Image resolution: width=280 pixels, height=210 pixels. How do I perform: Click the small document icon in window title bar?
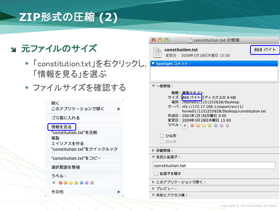coord(190,40)
